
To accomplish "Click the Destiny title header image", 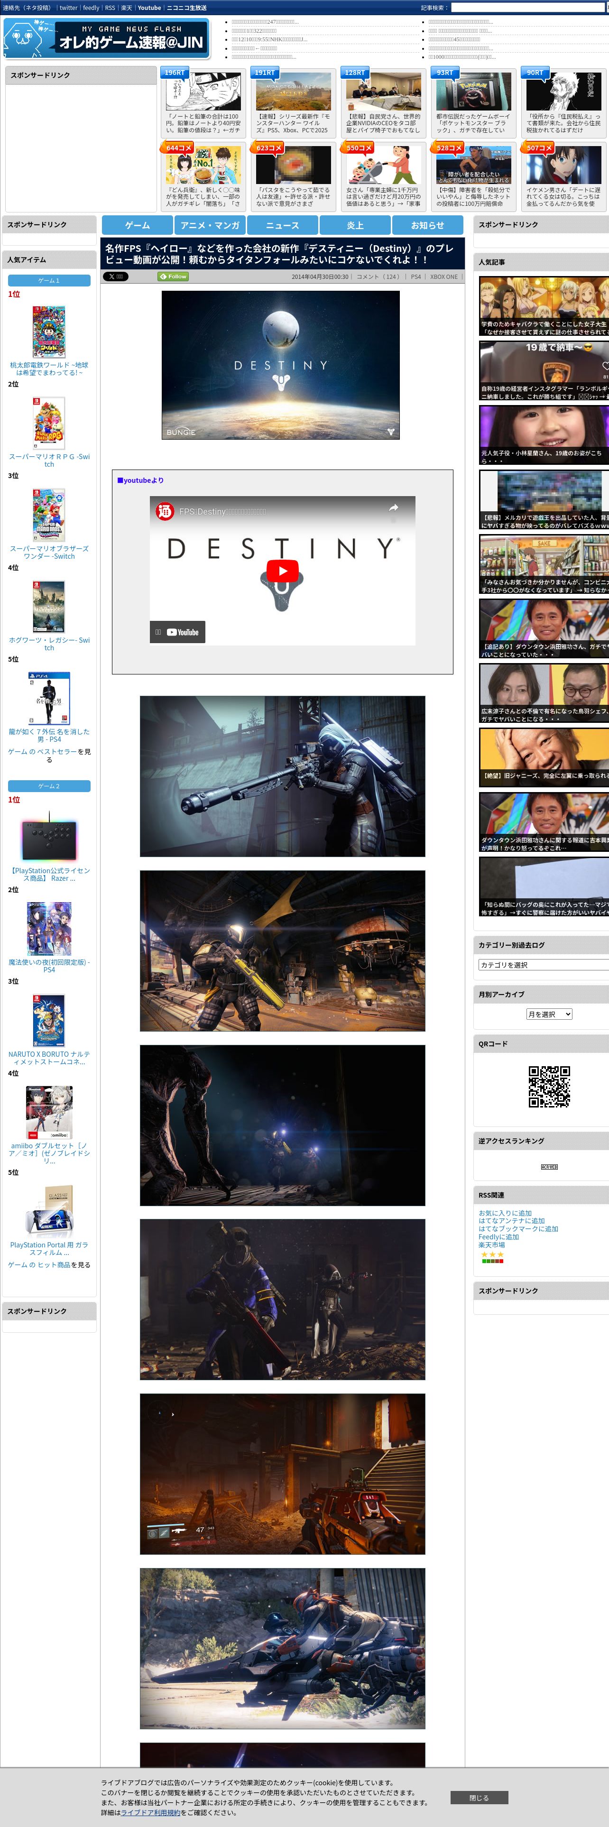I will pyautogui.click(x=281, y=365).
